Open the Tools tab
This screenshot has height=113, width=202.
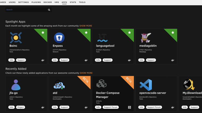pyautogui.click(x=82, y=2)
